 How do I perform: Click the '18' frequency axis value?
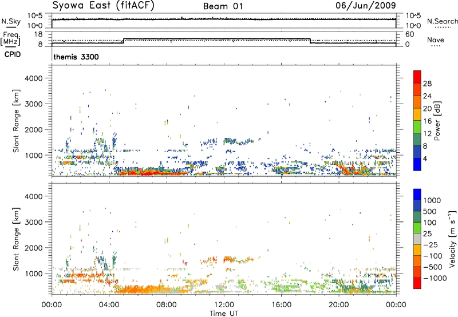click(38, 34)
